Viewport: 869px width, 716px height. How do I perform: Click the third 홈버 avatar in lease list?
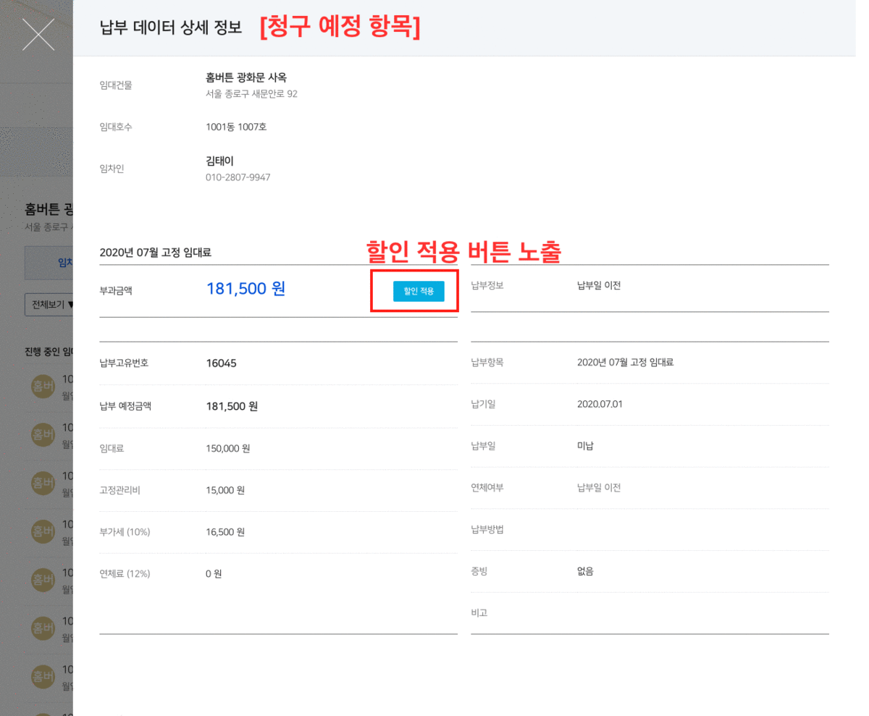[x=43, y=483]
